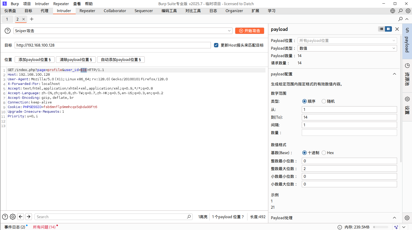This screenshot has width=412, height=230.
Task: Open search help question icon
Action: (x=5, y=217)
